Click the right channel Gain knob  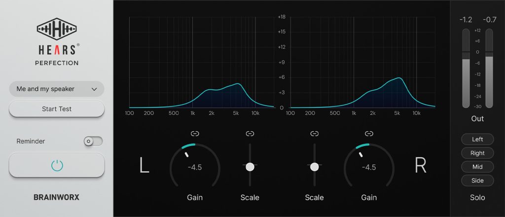click(369, 168)
